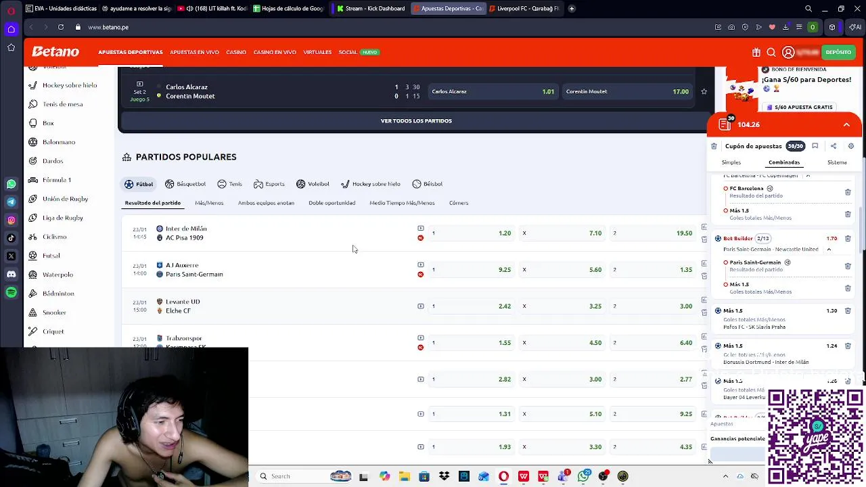The width and height of the screenshot is (866, 487).
Task: Open Hockey sobre hielo in sidebar
Action: tap(70, 85)
